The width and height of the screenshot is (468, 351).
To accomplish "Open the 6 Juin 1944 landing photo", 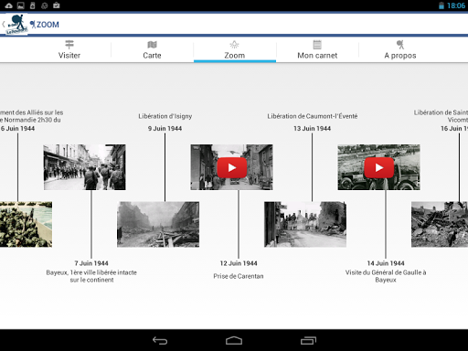I will coord(26,224).
